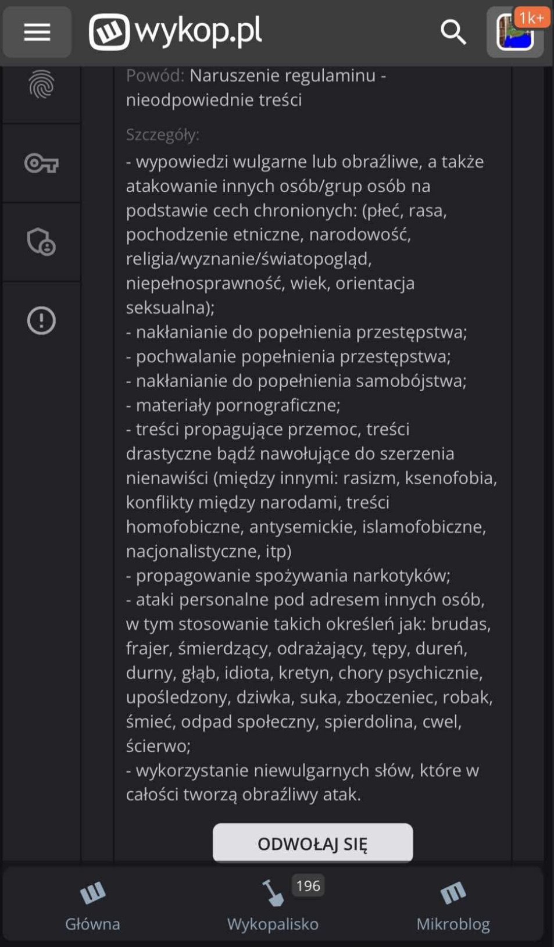Click the wykop.pl logo
This screenshot has height=947, width=554.
[x=176, y=31]
